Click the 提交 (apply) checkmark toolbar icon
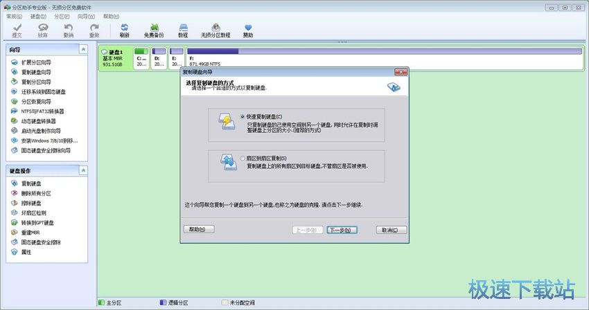The image size is (589, 310). tap(17, 30)
